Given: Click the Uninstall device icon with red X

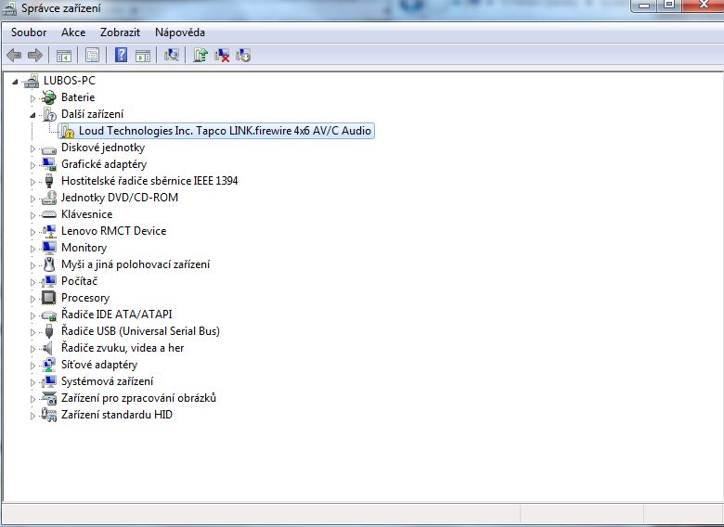Looking at the screenshot, I should point(222,55).
